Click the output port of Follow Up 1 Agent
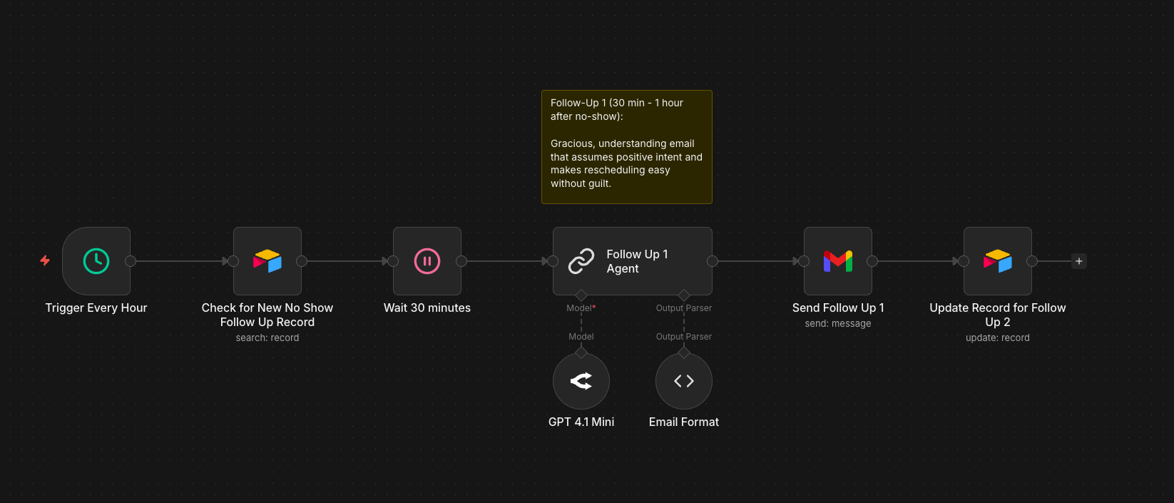Screen dimensions: 1174x503 coord(713,261)
